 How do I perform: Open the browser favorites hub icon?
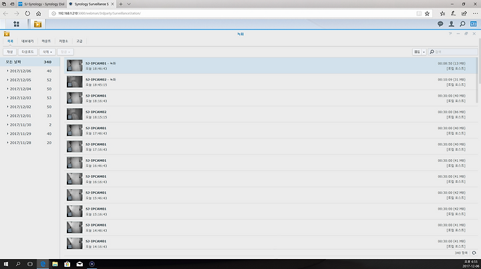click(442, 13)
